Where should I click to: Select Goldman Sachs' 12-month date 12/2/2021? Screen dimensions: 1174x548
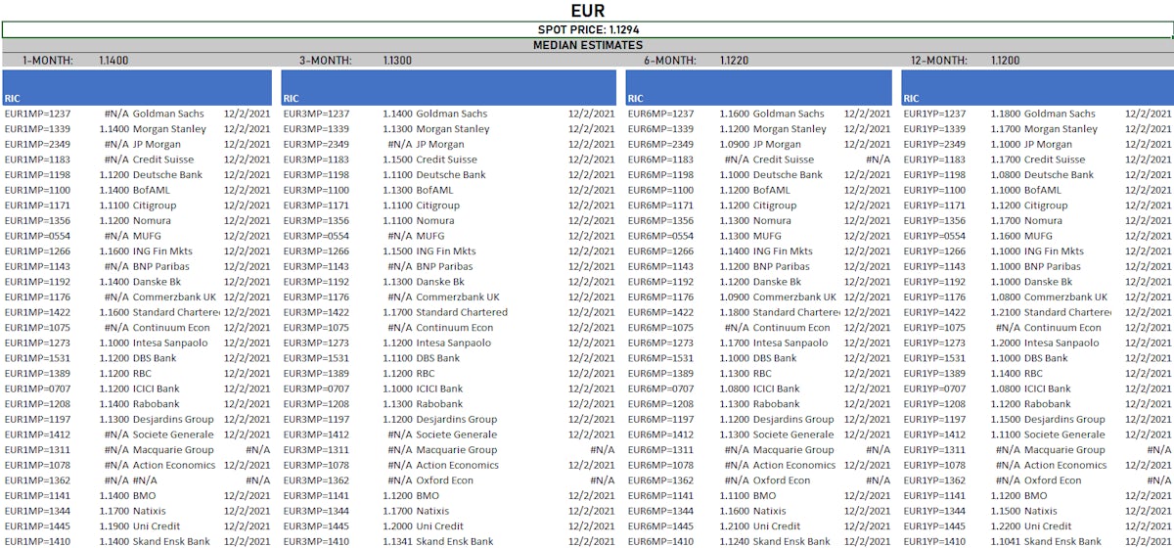(1148, 114)
